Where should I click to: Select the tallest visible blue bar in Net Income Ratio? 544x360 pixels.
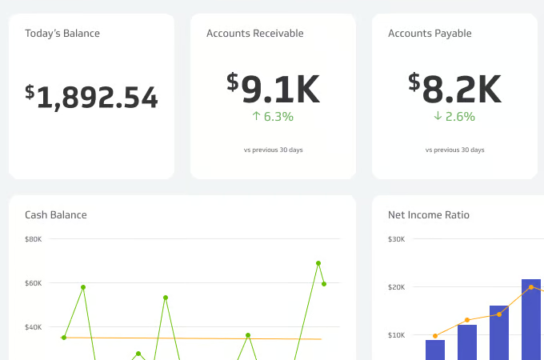click(531, 318)
